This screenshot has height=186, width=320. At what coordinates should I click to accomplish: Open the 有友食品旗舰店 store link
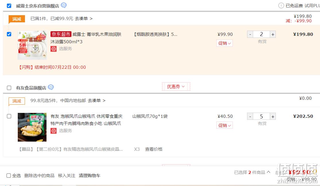[x=31, y=88]
